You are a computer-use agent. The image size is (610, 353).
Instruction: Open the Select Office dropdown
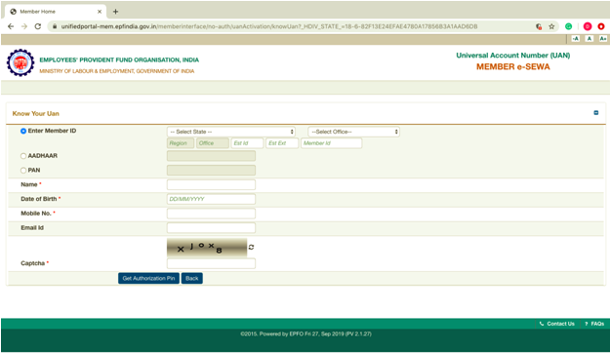coord(353,132)
